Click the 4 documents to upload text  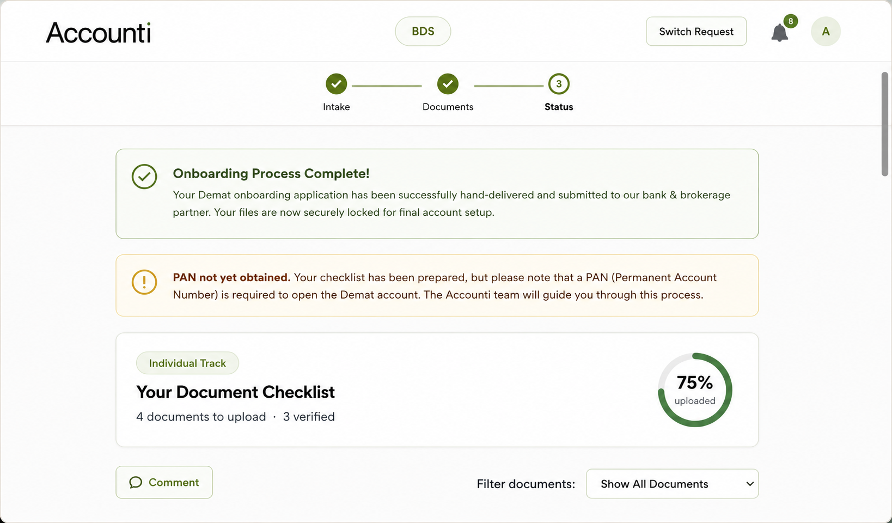[201, 417]
